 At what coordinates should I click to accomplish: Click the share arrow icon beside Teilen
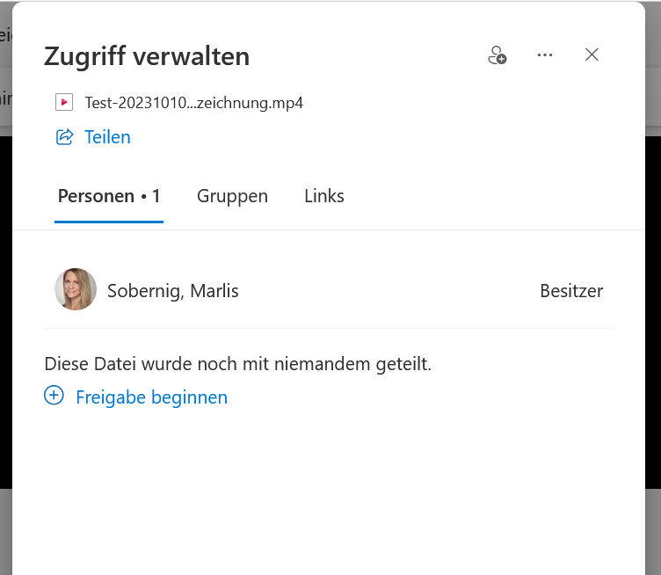click(x=64, y=137)
